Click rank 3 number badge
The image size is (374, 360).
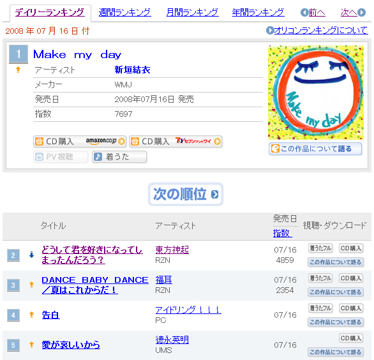click(x=13, y=285)
